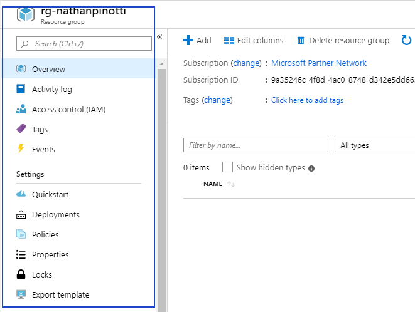Click the Tags (change) link

point(217,100)
